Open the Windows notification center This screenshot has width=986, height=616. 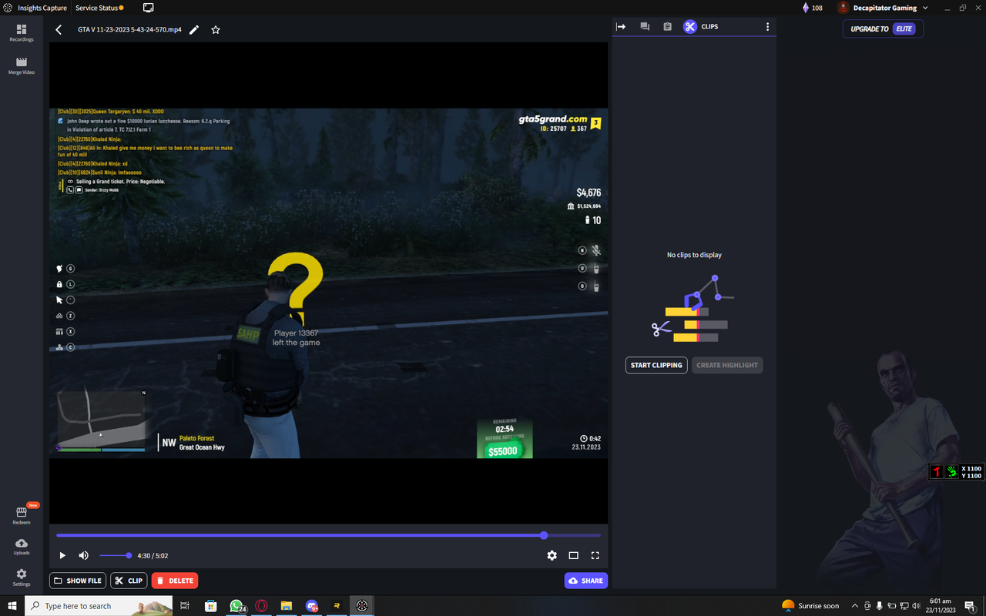pyautogui.click(x=970, y=606)
